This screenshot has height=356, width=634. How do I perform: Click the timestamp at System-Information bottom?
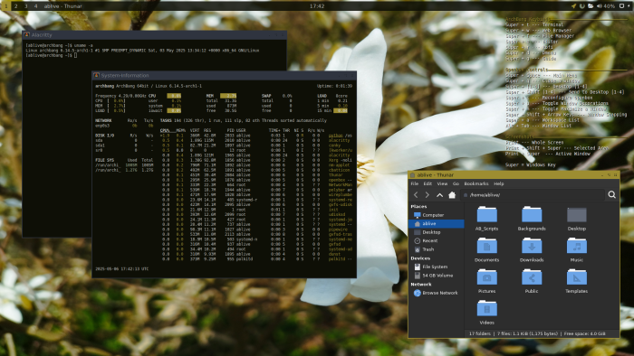click(x=121, y=269)
